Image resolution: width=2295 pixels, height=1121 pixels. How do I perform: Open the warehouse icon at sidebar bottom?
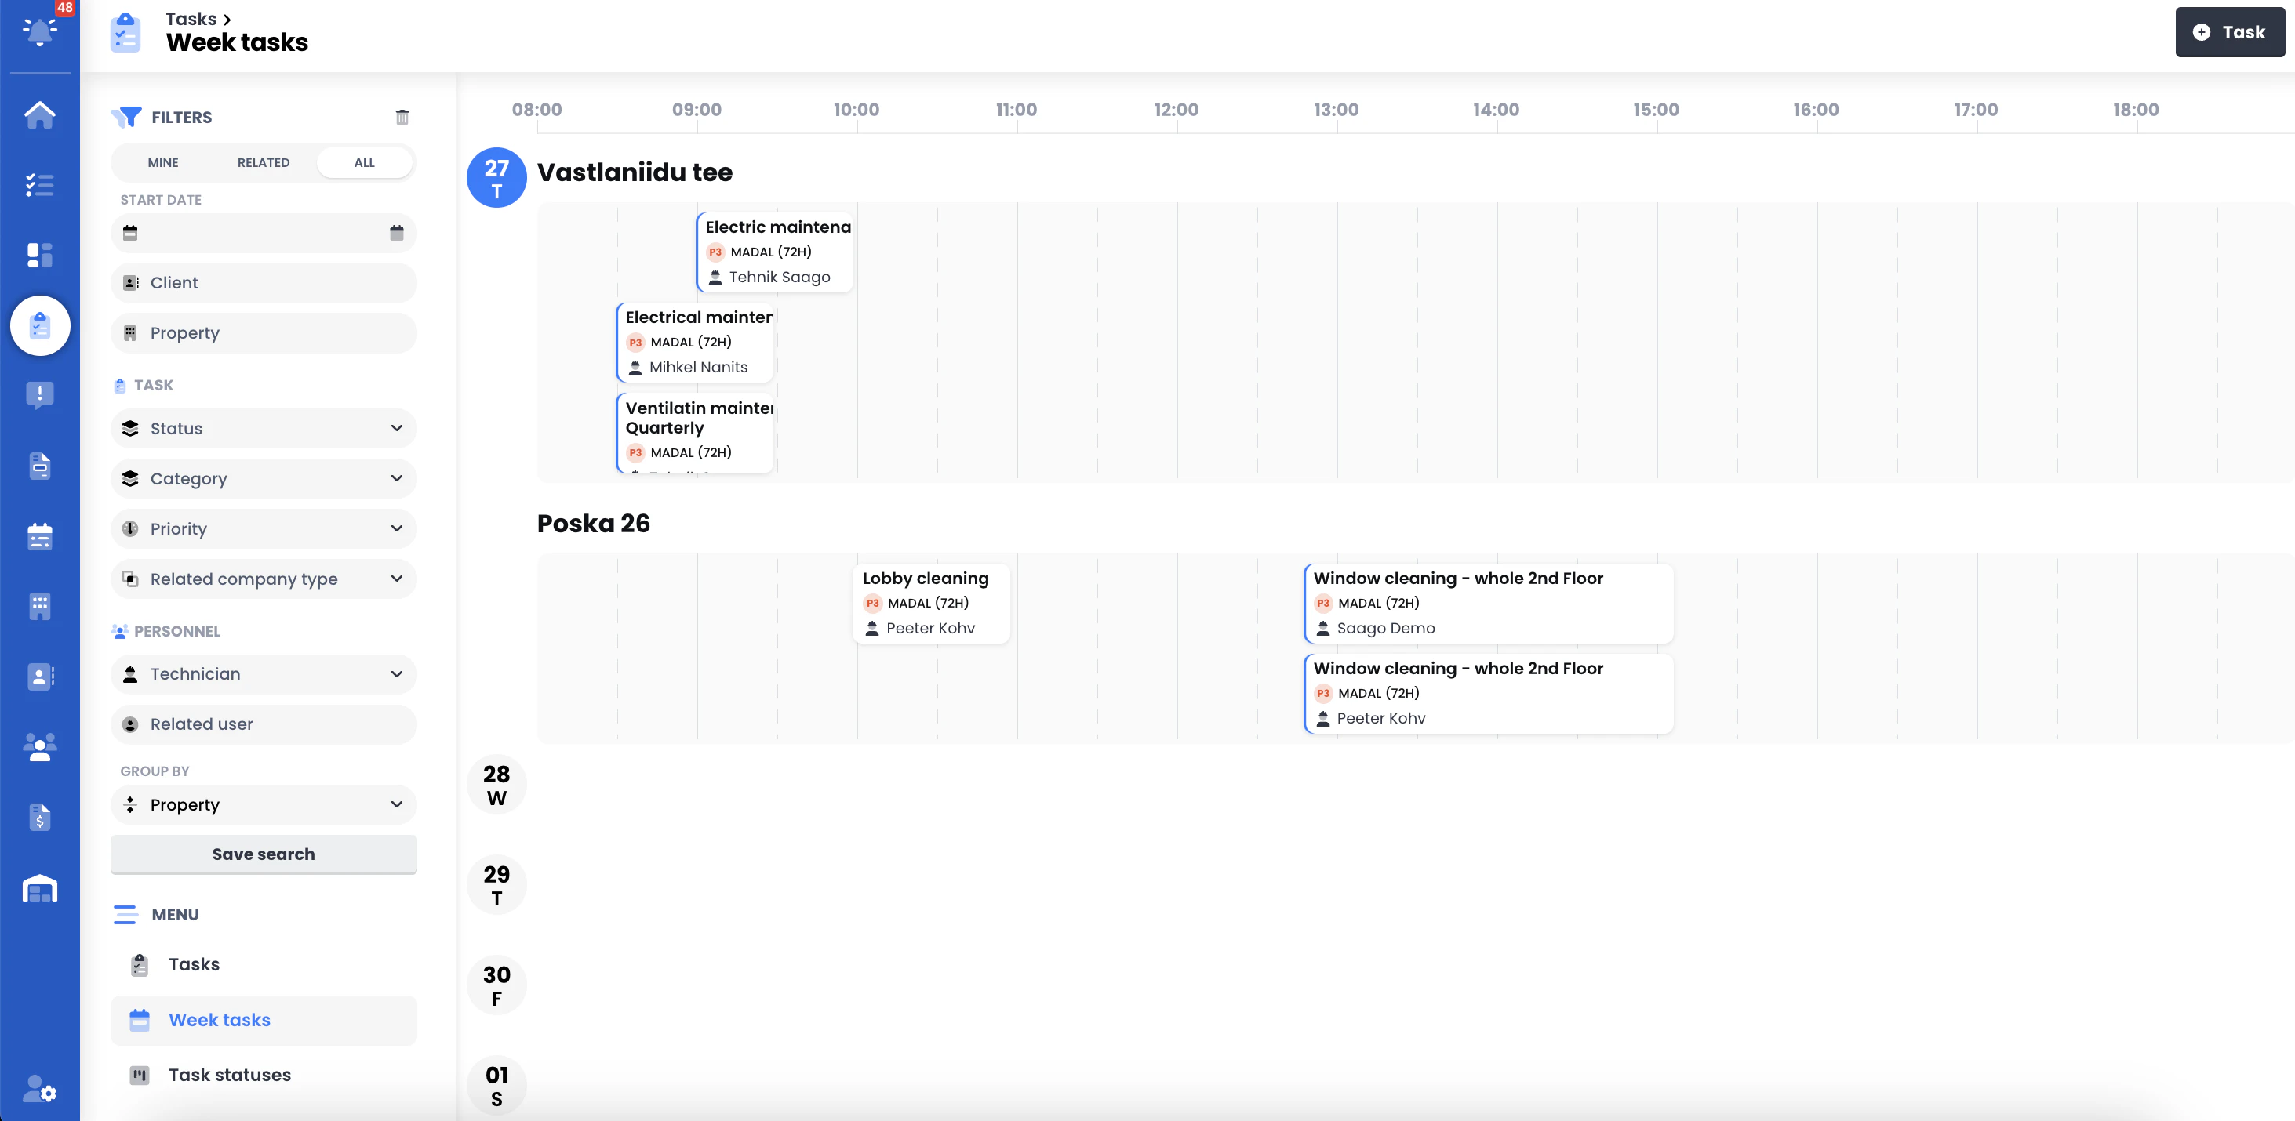pos(39,887)
